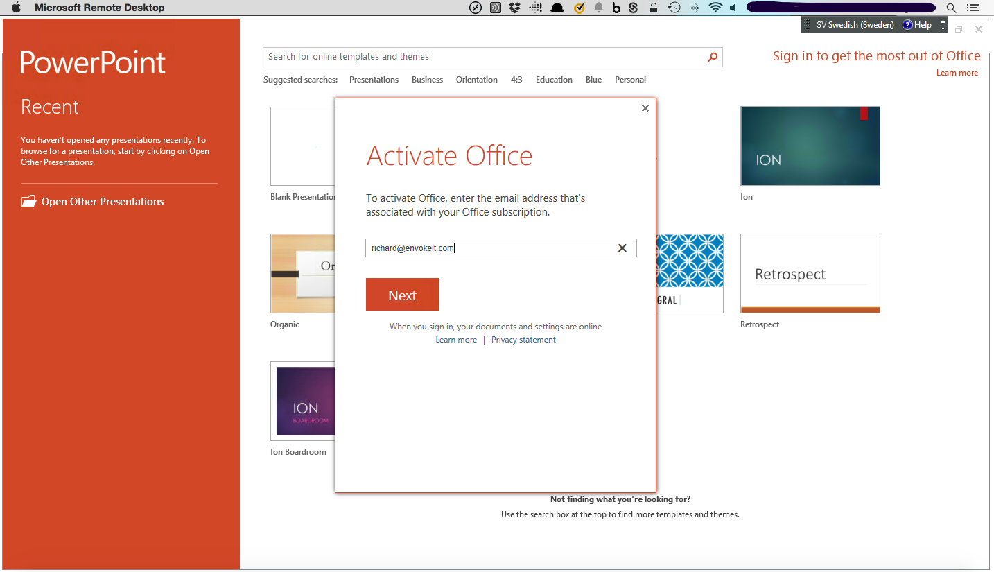Choose the Retrospect template thumbnail

pos(810,273)
